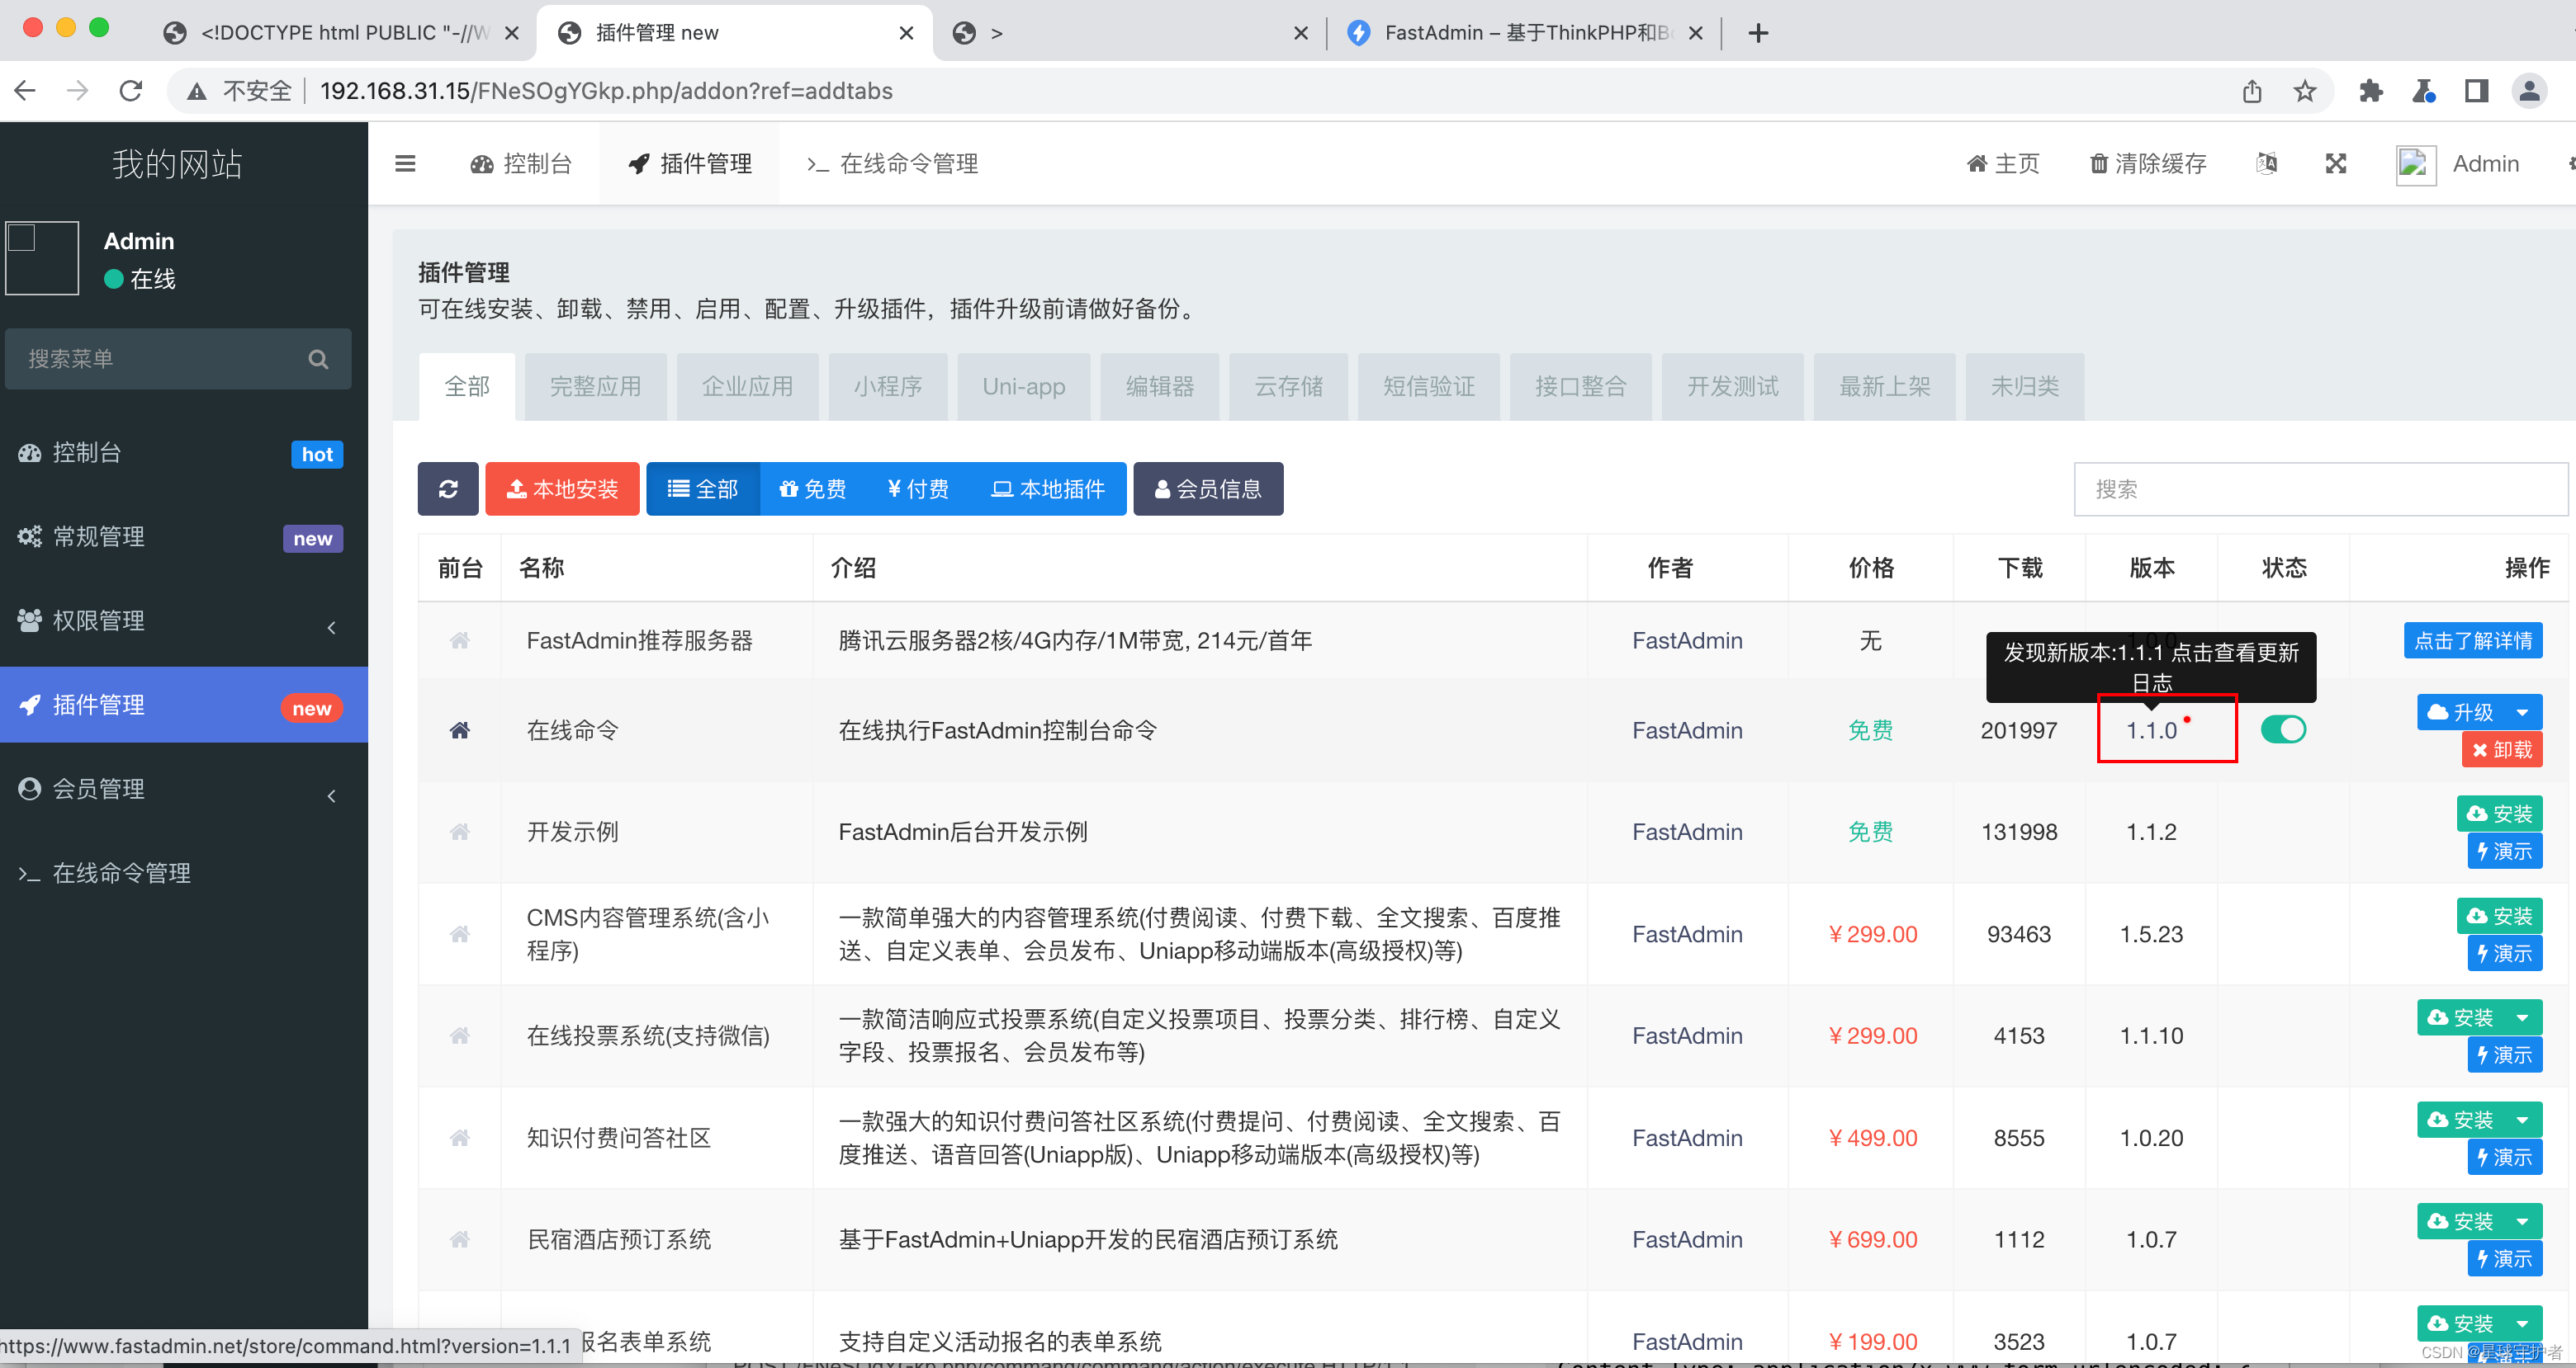Click the Admin avatar image in header

[2416, 164]
